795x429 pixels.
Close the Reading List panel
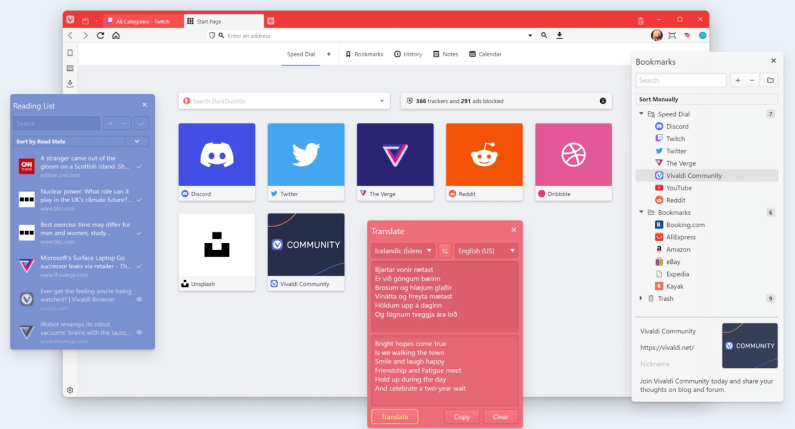point(144,105)
